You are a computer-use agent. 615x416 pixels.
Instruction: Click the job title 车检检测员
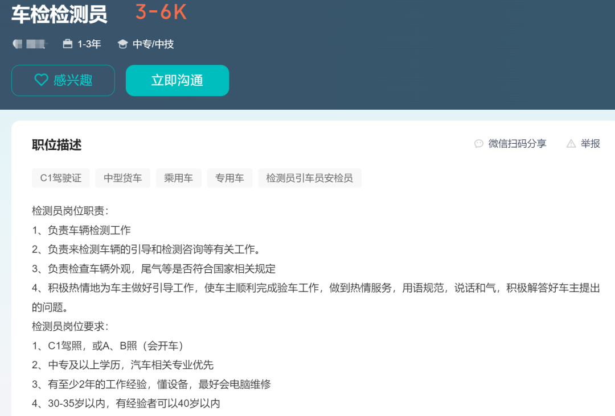[59, 14]
